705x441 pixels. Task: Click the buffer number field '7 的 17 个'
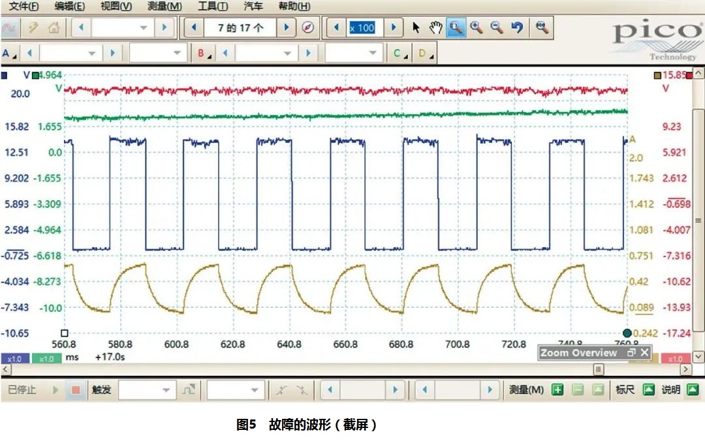[240, 28]
